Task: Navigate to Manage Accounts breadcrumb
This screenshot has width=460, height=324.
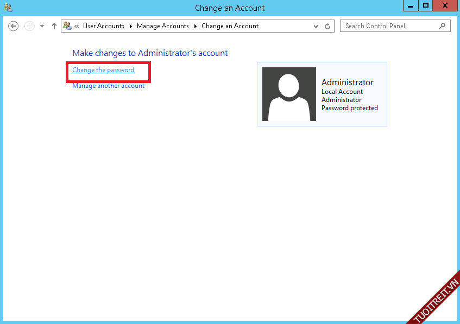Action: click(162, 26)
